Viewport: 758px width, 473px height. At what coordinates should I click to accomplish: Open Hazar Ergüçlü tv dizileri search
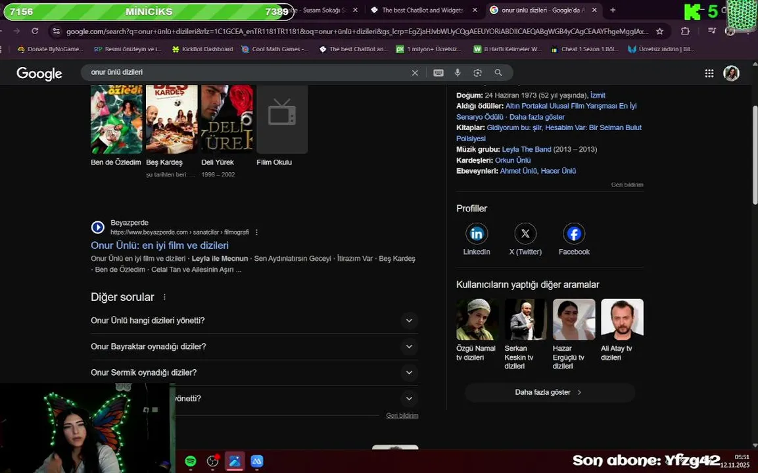coord(573,334)
